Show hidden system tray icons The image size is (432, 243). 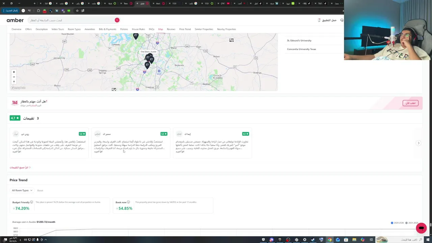[46, 240]
